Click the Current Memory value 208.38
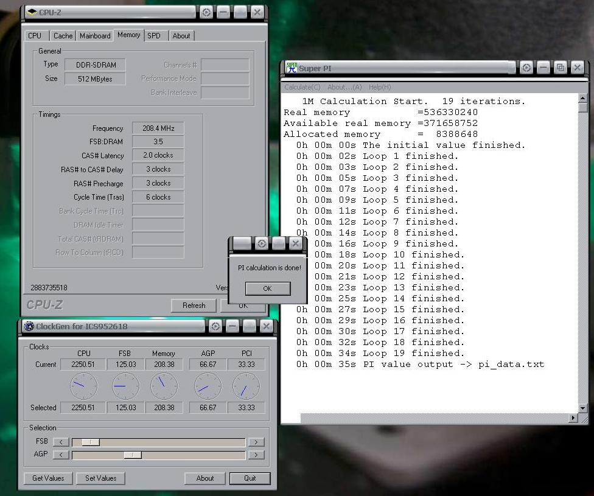 point(164,364)
